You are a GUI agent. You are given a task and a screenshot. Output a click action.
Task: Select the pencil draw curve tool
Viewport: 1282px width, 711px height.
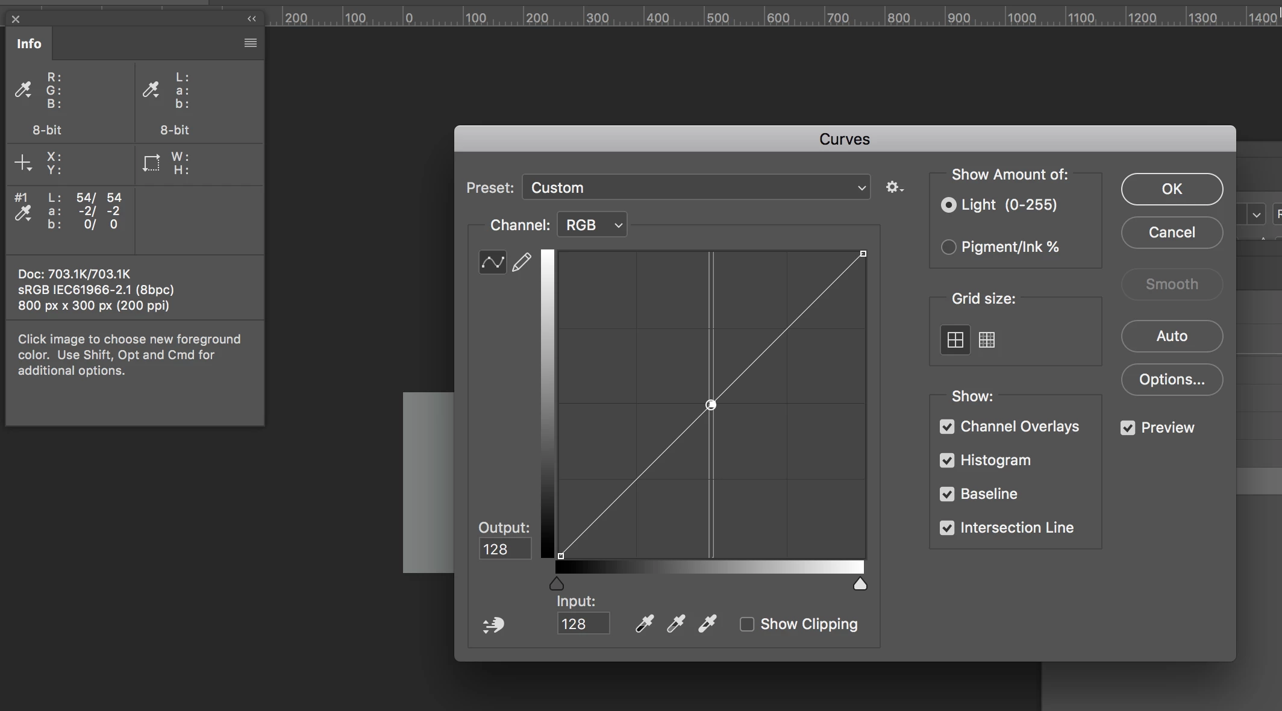coord(522,262)
